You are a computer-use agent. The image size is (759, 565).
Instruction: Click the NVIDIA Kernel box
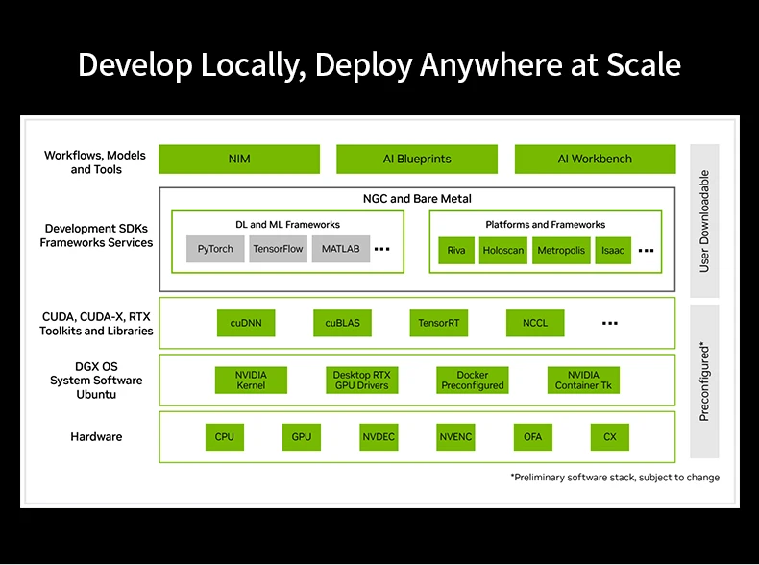[x=251, y=381]
